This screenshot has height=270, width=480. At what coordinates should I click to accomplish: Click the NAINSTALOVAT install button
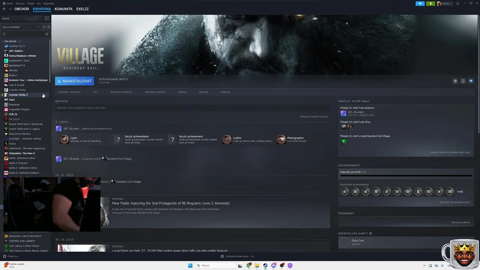74,81
